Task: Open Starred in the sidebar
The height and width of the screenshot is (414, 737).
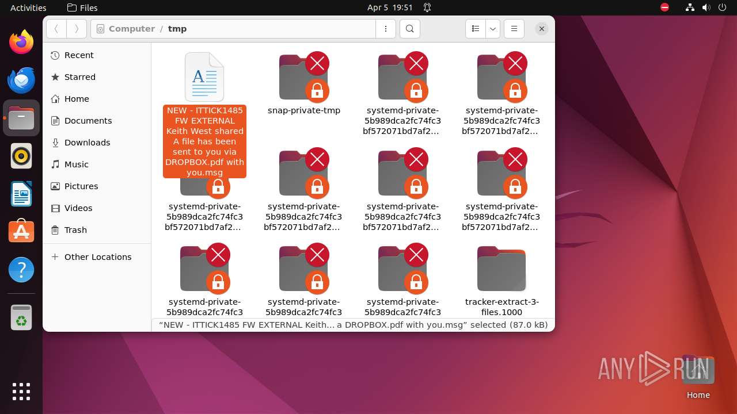Action: coord(97,77)
